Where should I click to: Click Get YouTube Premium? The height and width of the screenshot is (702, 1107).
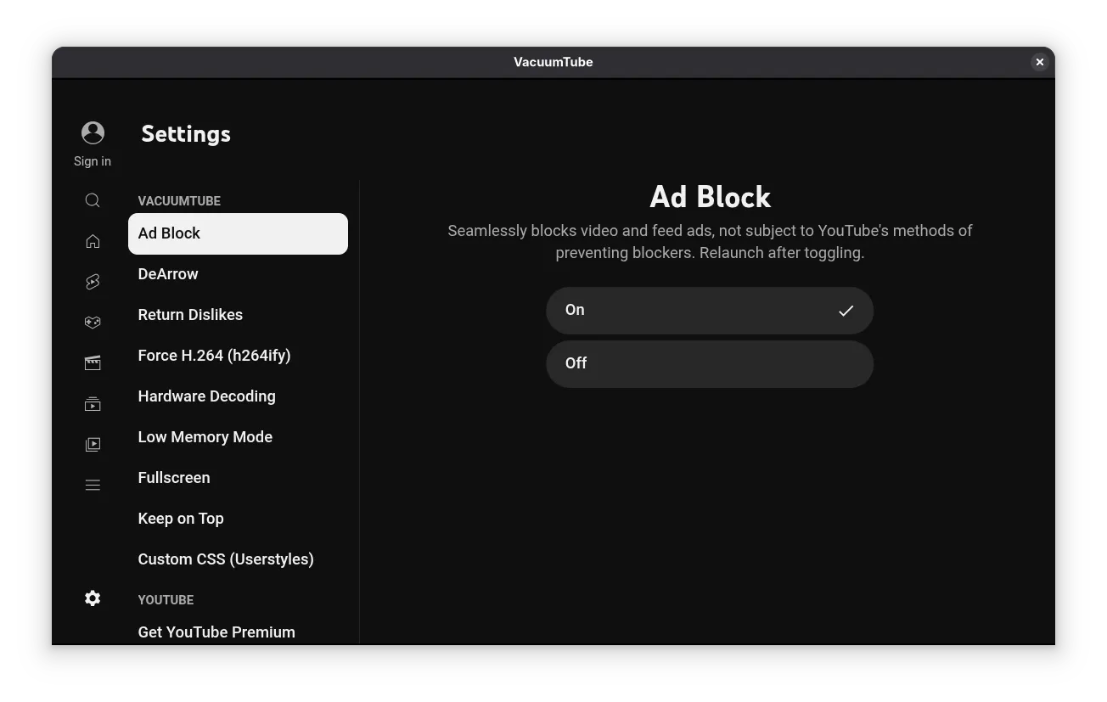coord(216,632)
